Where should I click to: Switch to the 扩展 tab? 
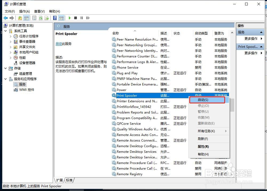(60, 180)
